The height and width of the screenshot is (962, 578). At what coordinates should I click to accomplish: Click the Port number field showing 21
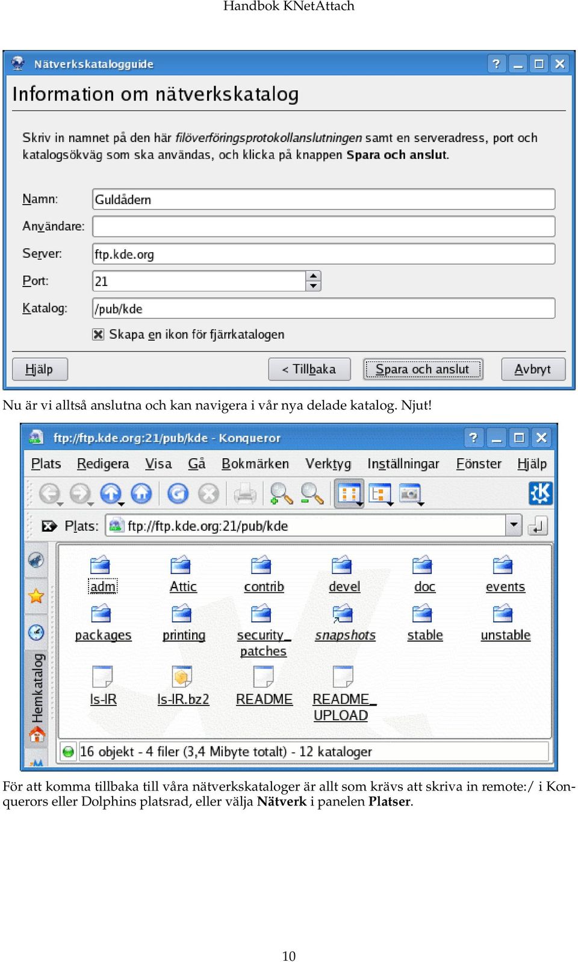tap(199, 281)
